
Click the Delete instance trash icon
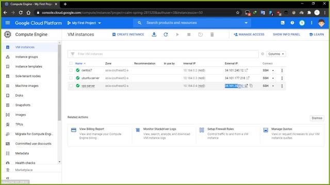(212, 34)
